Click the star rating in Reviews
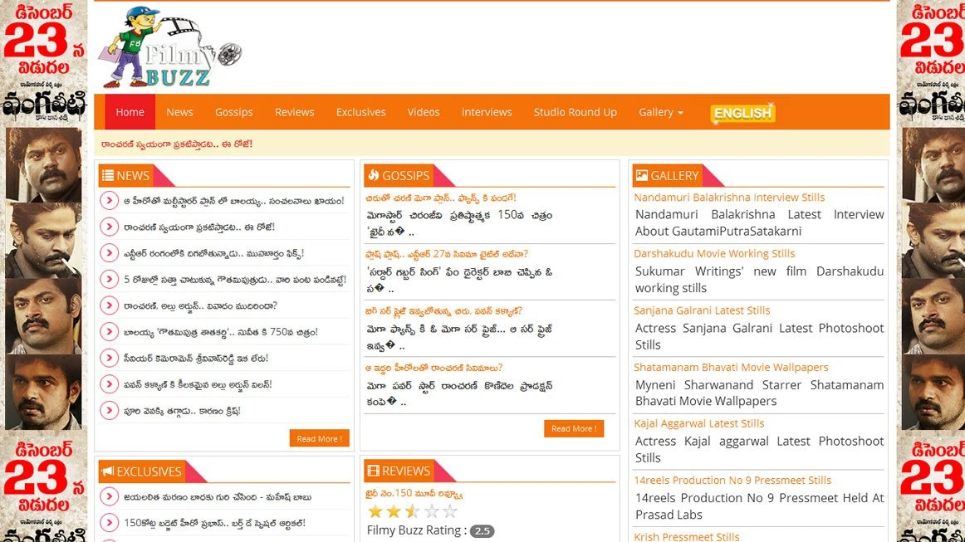965x542 pixels. (412, 511)
